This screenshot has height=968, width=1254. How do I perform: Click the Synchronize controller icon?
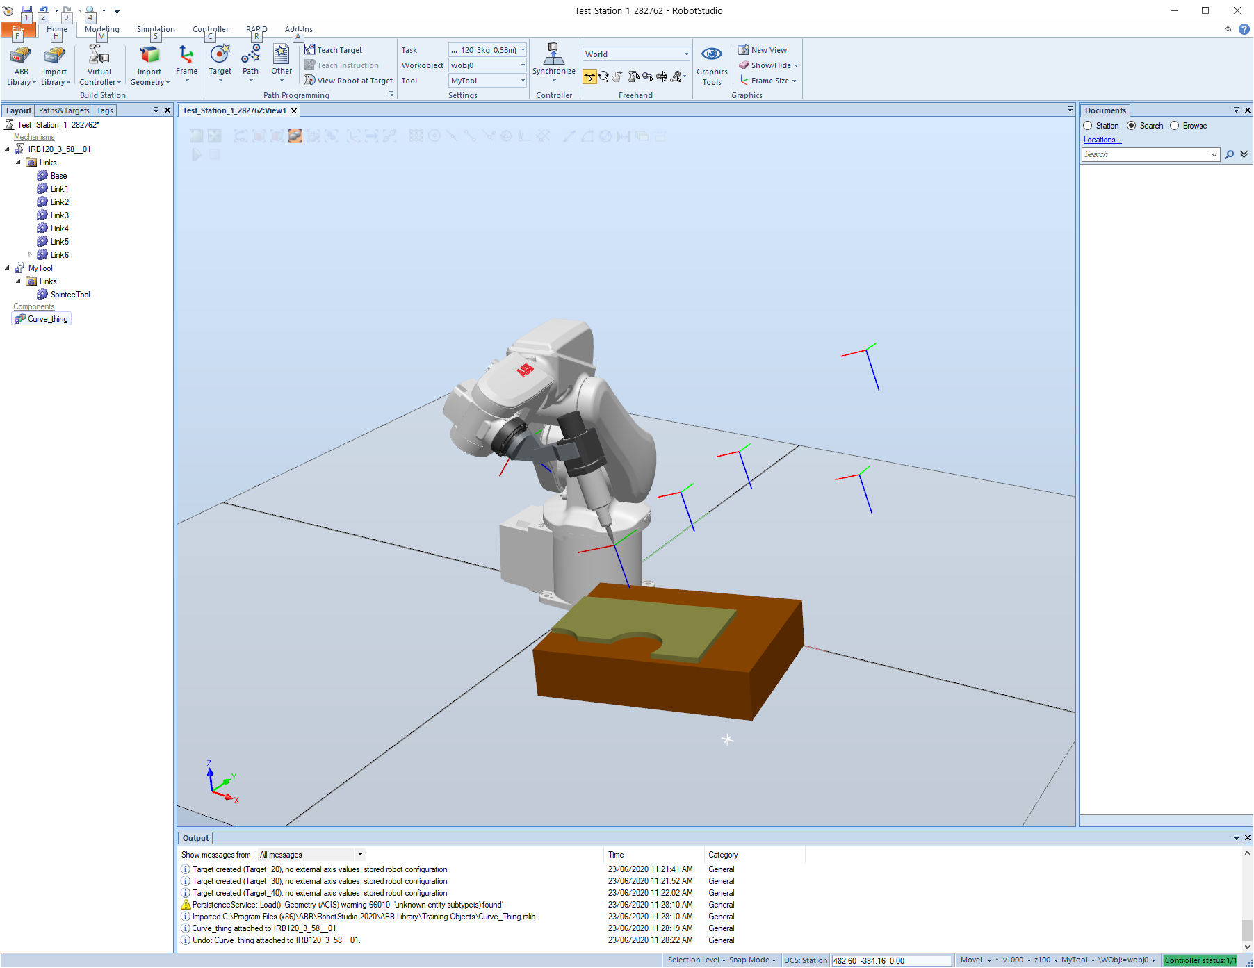click(x=553, y=56)
